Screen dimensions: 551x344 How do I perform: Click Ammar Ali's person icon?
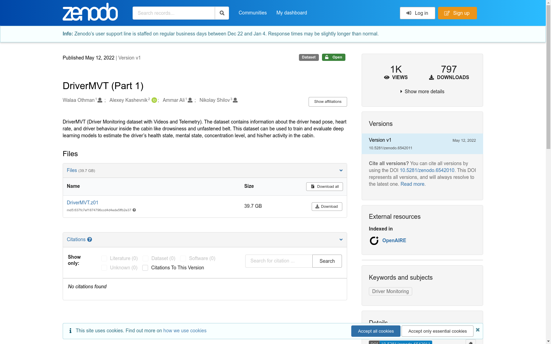(x=190, y=100)
